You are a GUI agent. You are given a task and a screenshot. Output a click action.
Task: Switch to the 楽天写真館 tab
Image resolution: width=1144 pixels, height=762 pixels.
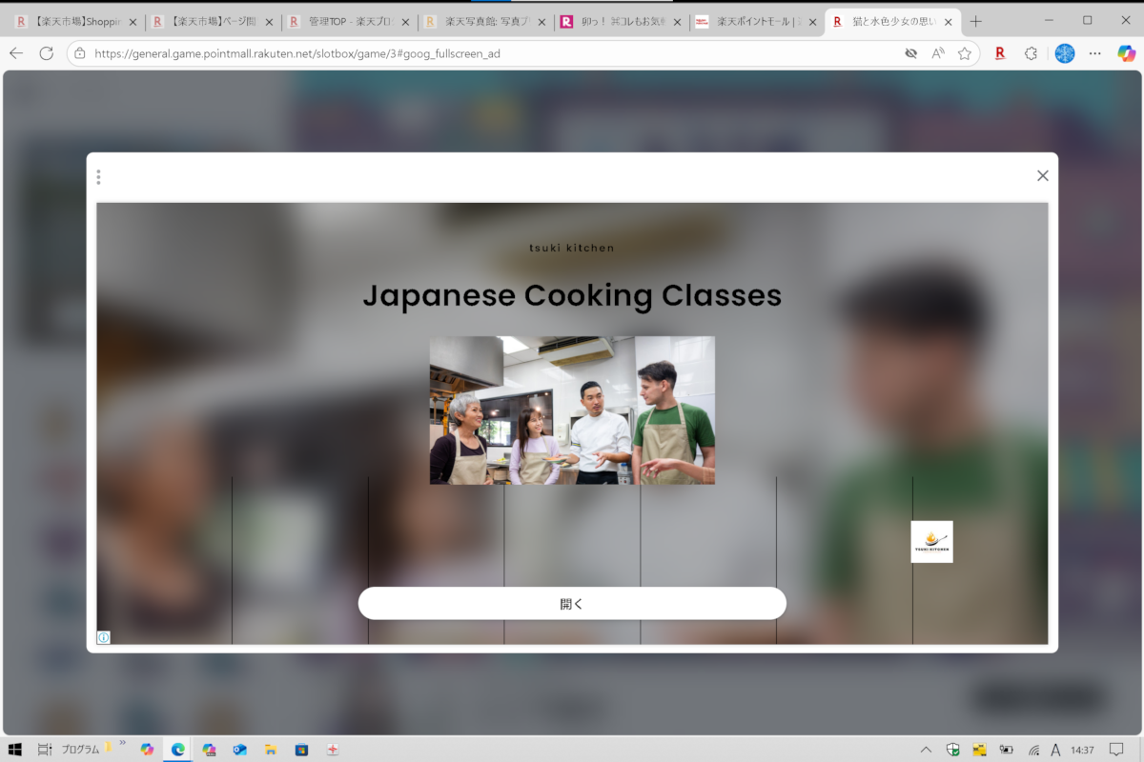[x=484, y=21]
